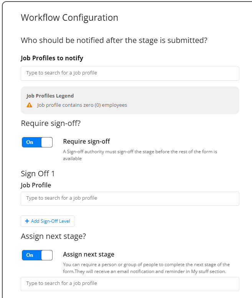Click the plus icon on Add Sign-Off Level
Screen dimensions: 252x298
(x=27, y=221)
